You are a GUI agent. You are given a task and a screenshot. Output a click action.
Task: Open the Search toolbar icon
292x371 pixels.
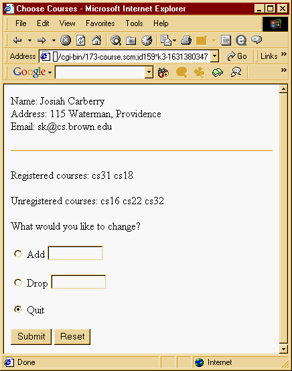point(116,40)
